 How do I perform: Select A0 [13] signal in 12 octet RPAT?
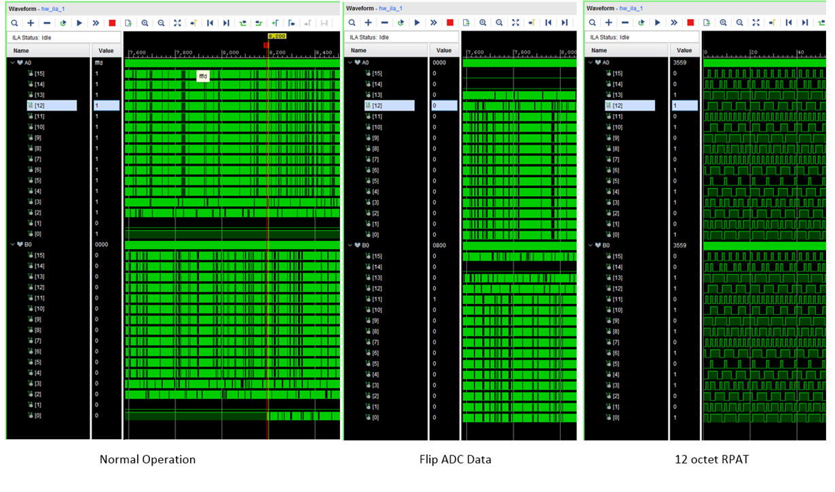[614, 95]
